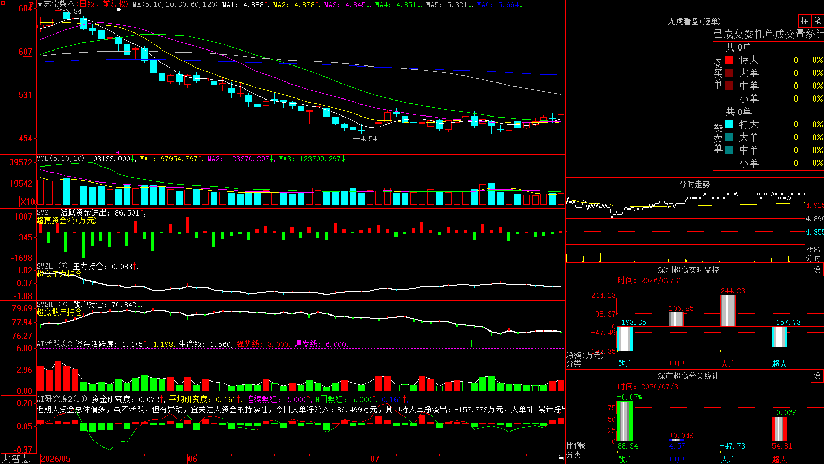Click the 超赢资金流(万元) label
The height and width of the screenshot is (464, 824).
66,220
